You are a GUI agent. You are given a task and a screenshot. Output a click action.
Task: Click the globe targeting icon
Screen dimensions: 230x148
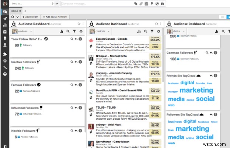[x=157, y=4]
